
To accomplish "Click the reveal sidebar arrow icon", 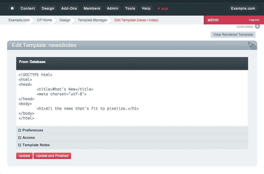I will (x=257, y=26).
